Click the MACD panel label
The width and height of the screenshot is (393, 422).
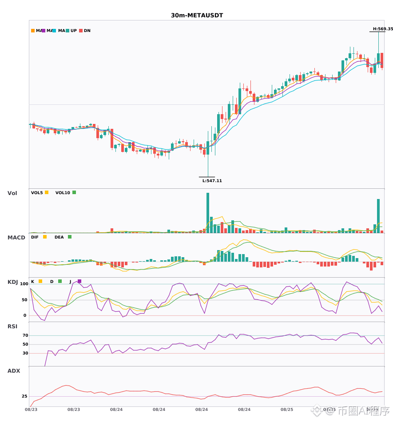[x=16, y=238]
